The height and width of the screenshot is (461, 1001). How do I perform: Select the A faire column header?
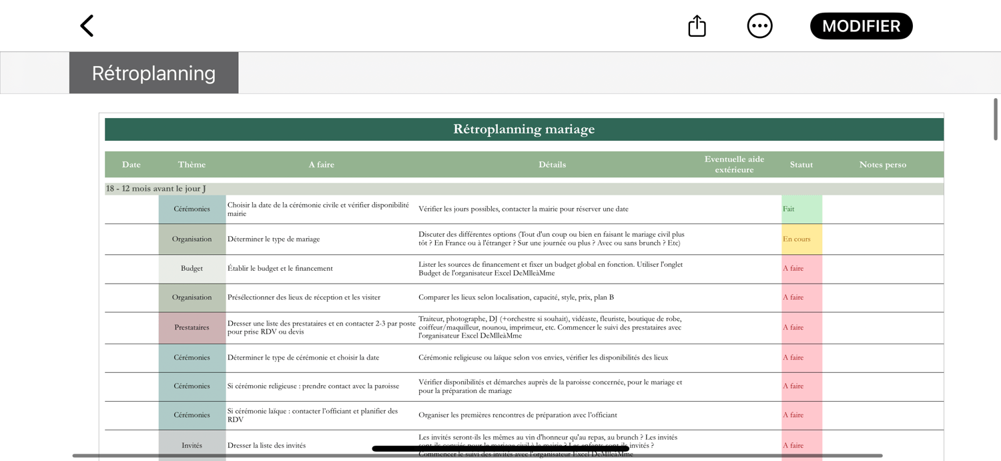(x=321, y=165)
